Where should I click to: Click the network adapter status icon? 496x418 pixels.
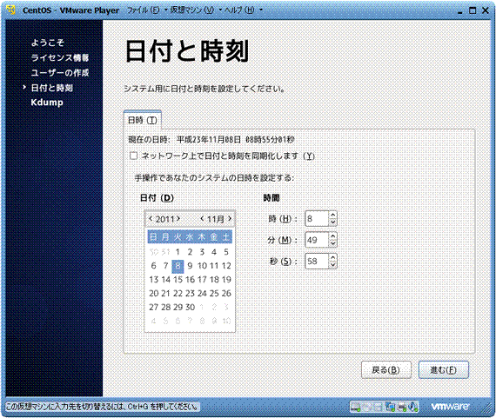[x=391, y=407]
